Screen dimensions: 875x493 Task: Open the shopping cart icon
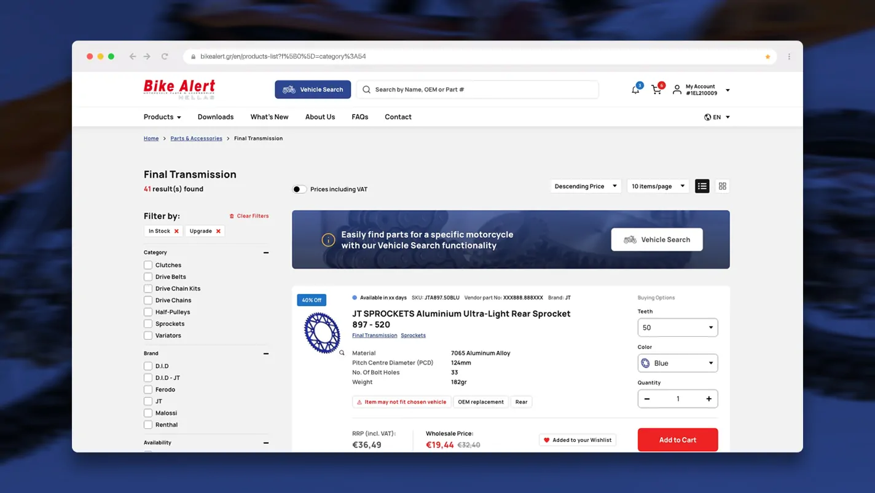click(x=656, y=90)
